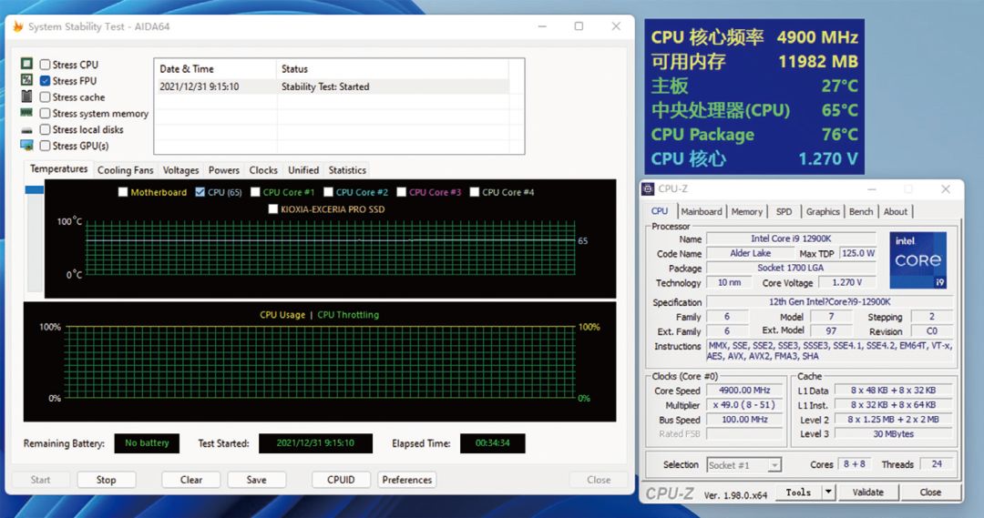The height and width of the screenshot is (518, 984).
Task: Open CPUID from the AIDA64 button row
Action: [x=341, y=480]
